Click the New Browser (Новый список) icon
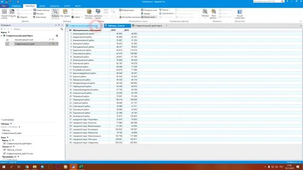 coord(4,14)
